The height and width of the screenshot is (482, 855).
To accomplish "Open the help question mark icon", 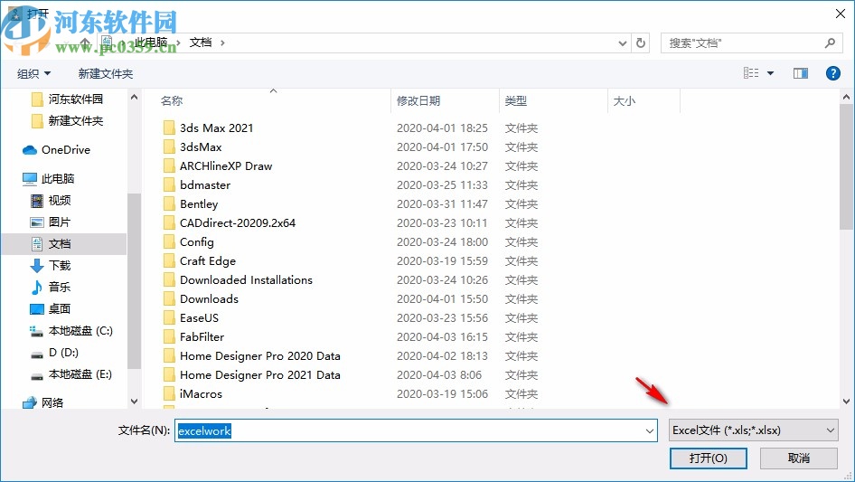I will tap(832, 73).
